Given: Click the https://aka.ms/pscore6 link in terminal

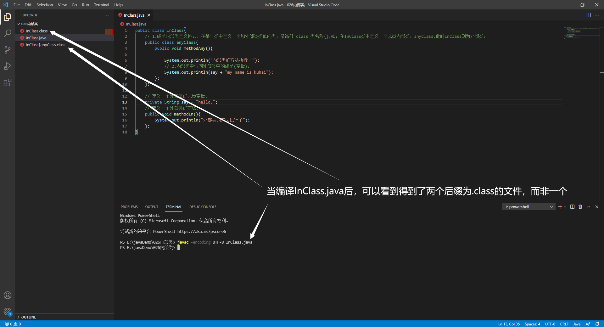Looking at the screenshot, I should (x=202, y=231).
